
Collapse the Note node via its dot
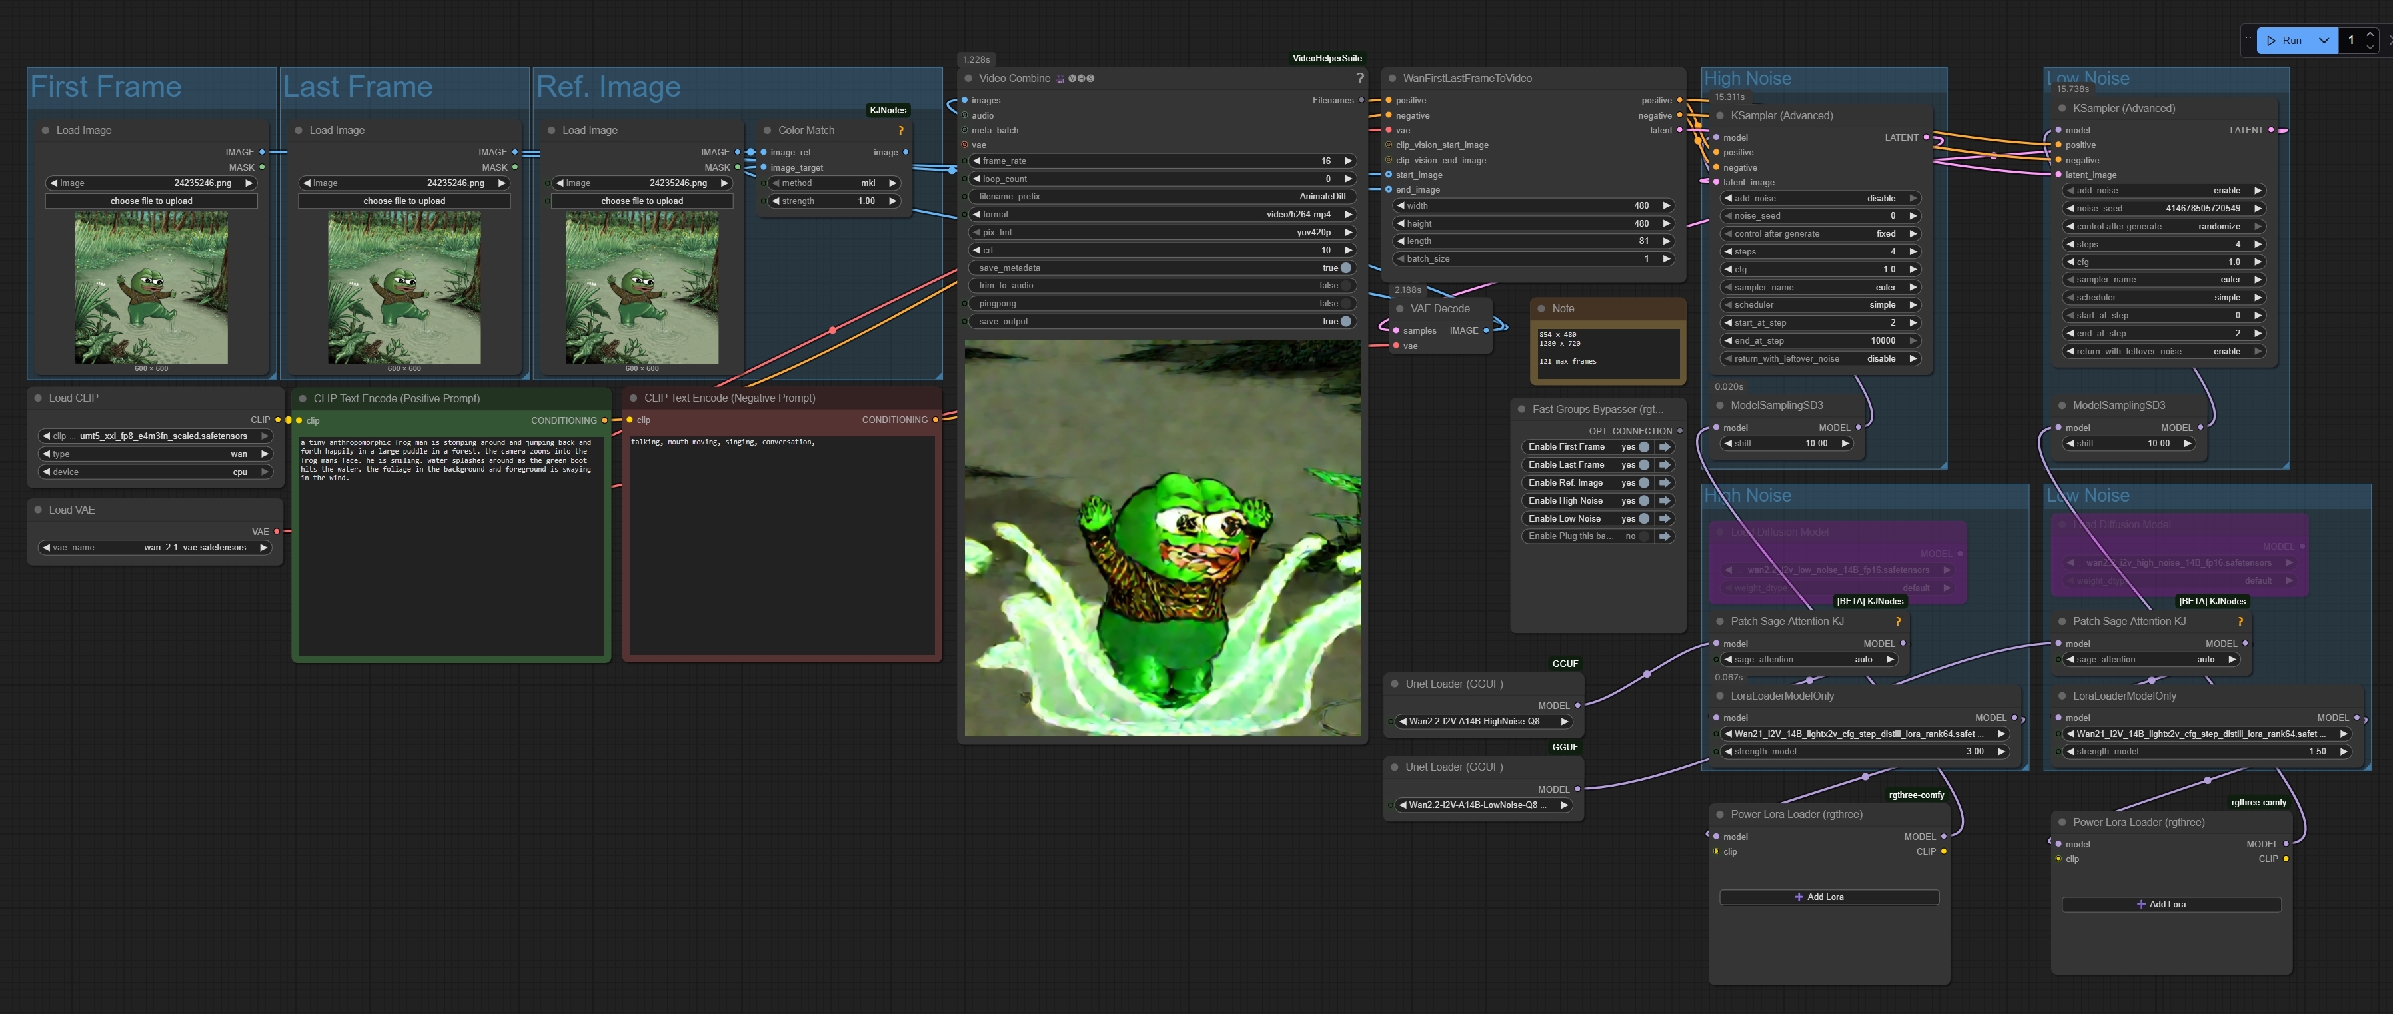pyautogui.click(x=1541, y=308)
